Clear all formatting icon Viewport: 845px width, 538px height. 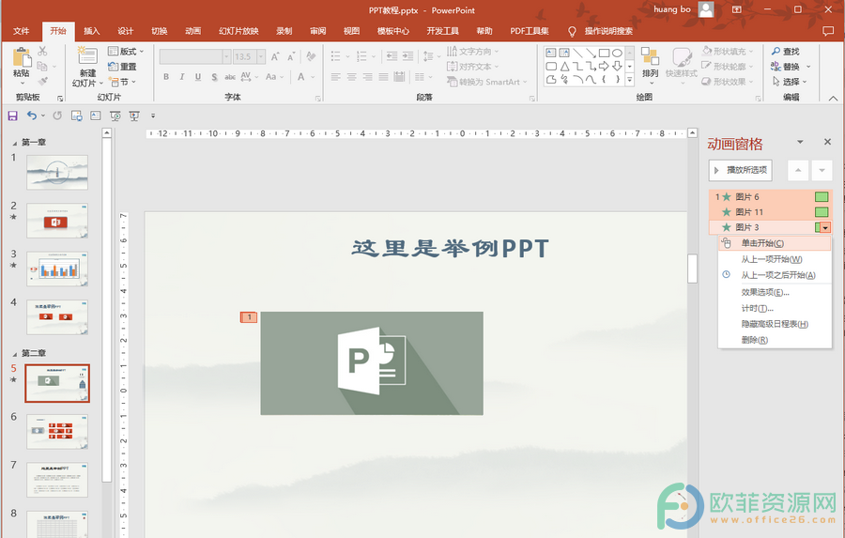click(x=311, y=56)
